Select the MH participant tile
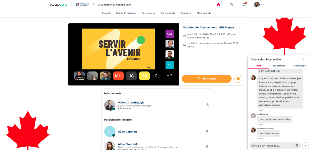 point(118,76)
